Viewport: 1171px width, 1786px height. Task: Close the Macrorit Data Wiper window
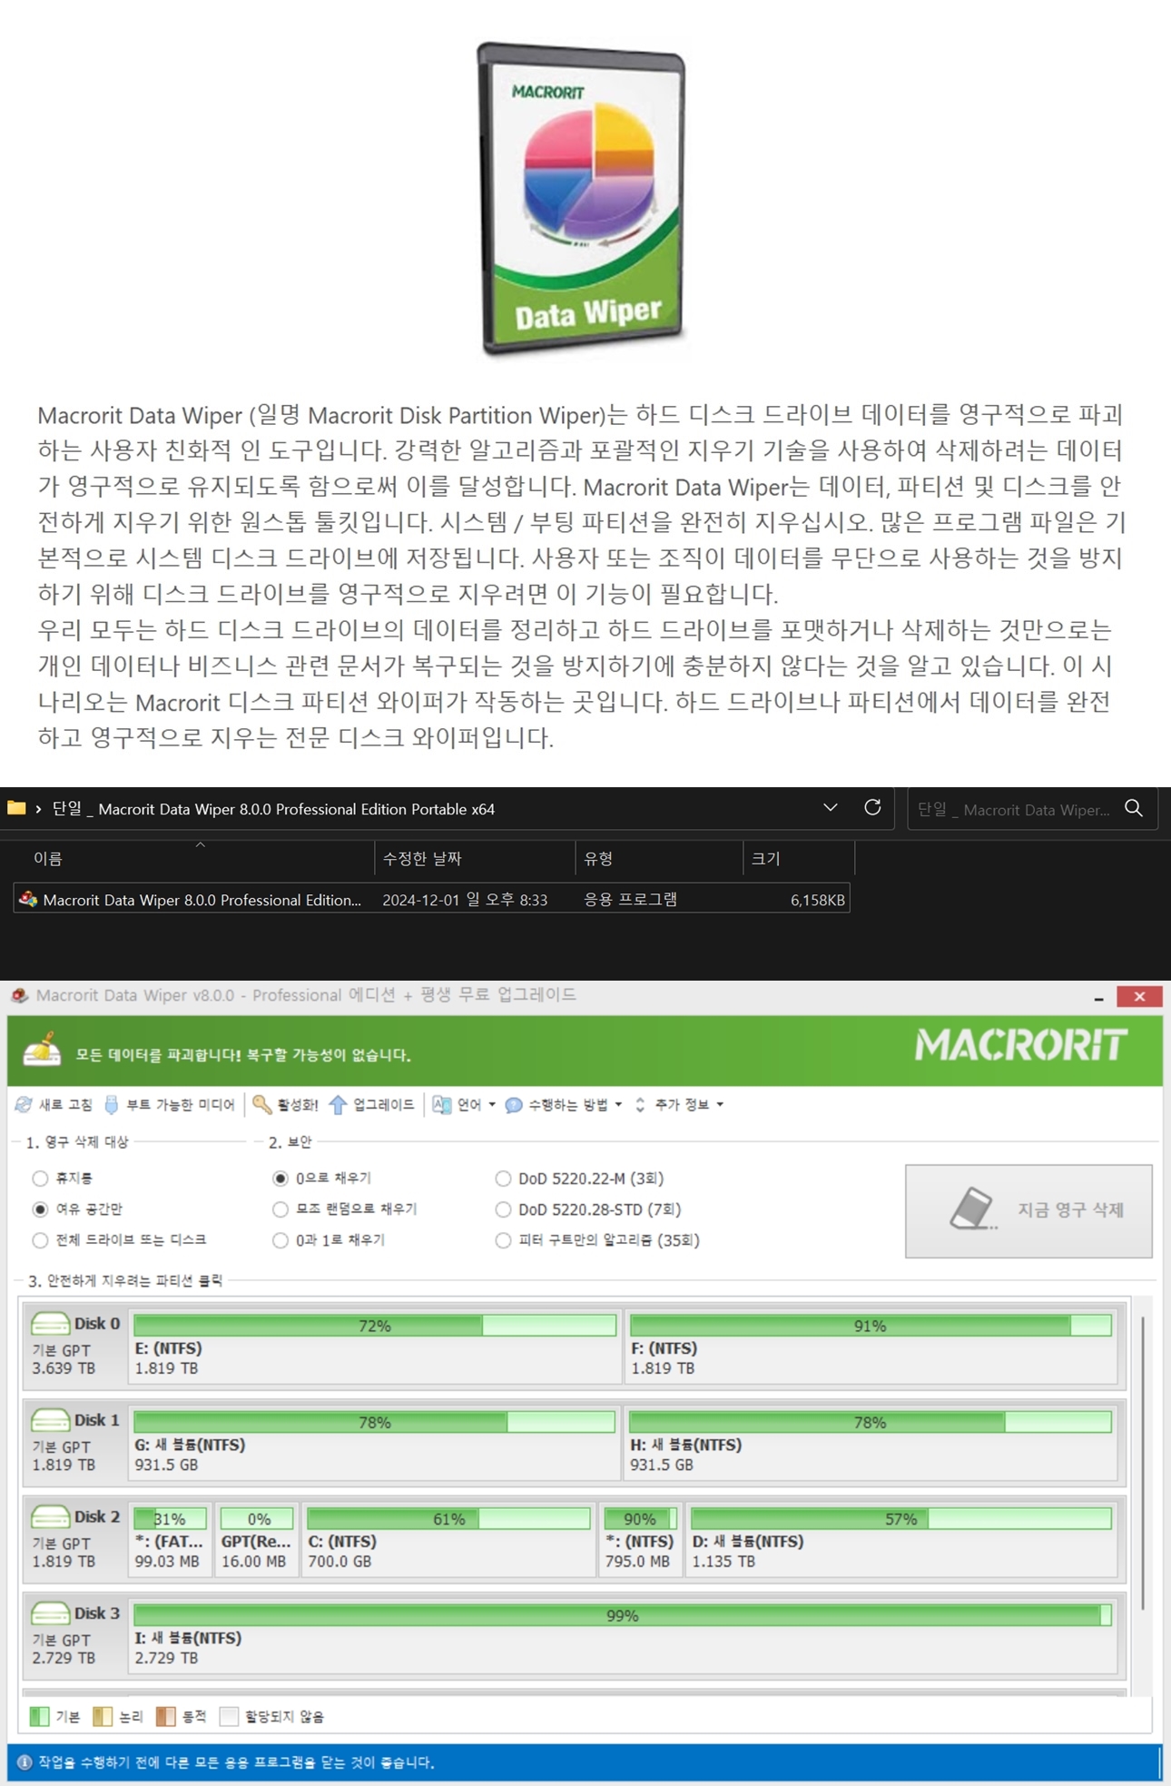pyautogui.click(x=1139, y=996)
